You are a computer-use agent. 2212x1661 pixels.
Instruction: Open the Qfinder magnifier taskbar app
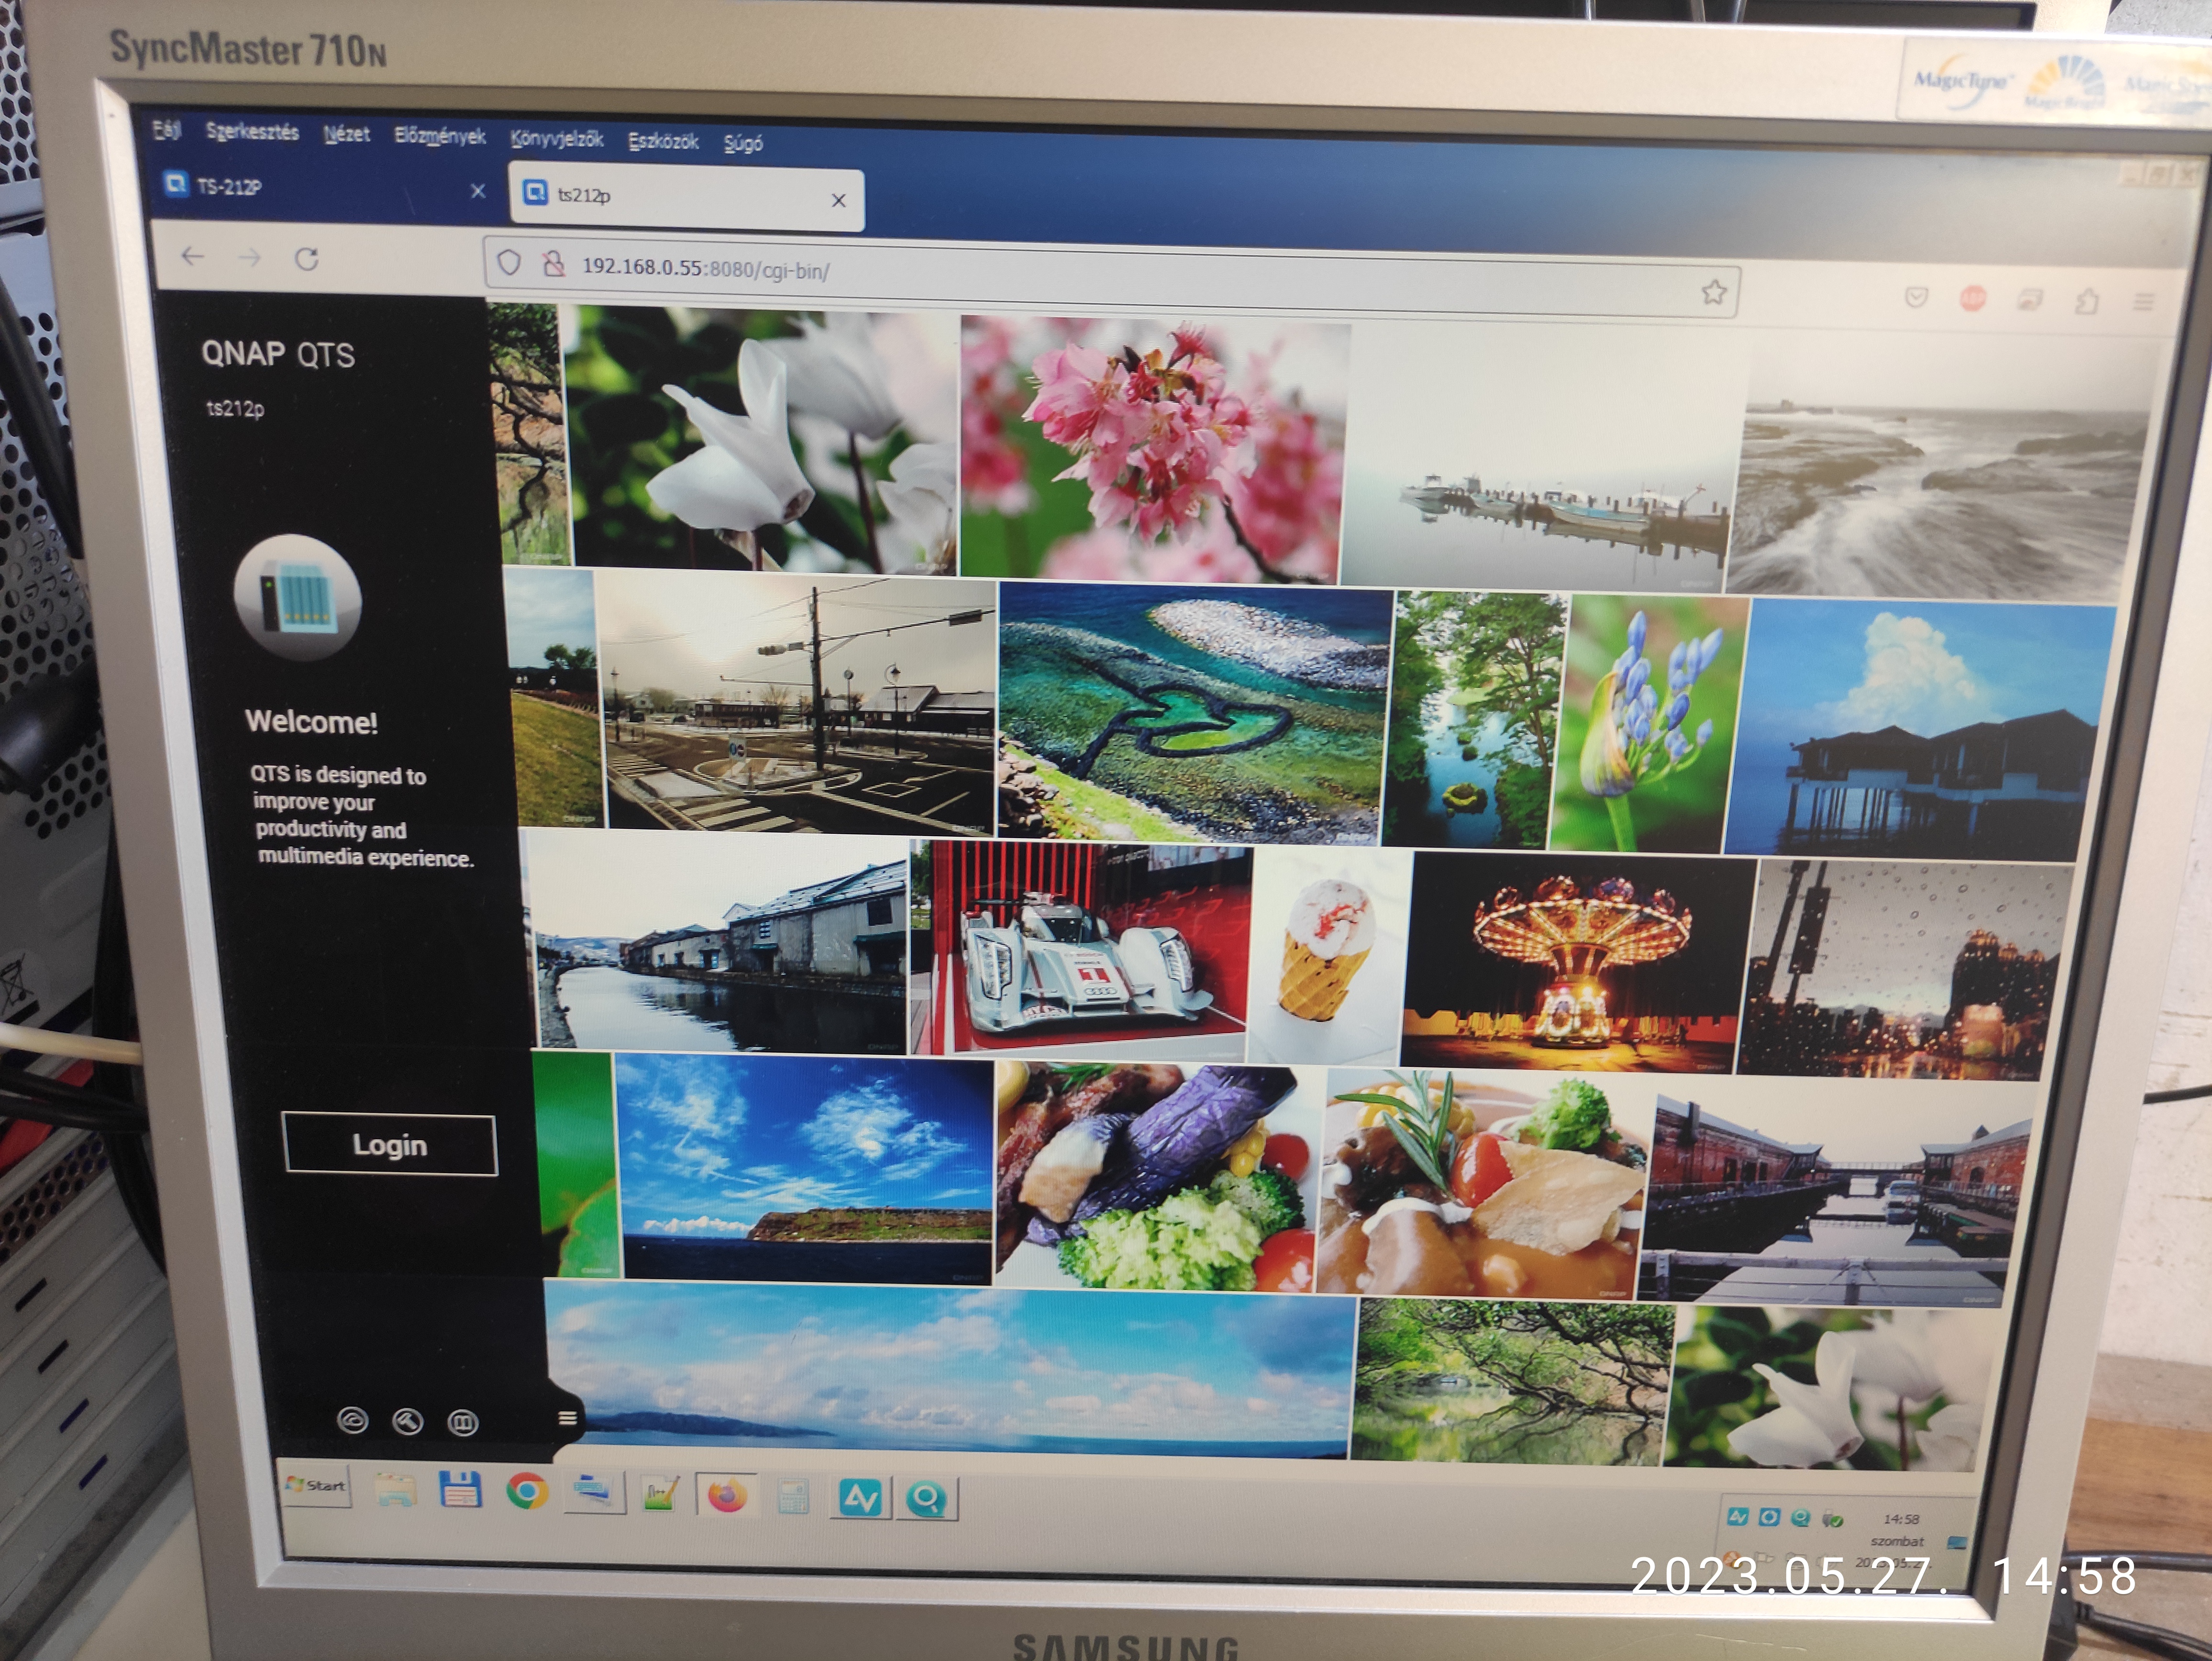[x=927, y=1499]
